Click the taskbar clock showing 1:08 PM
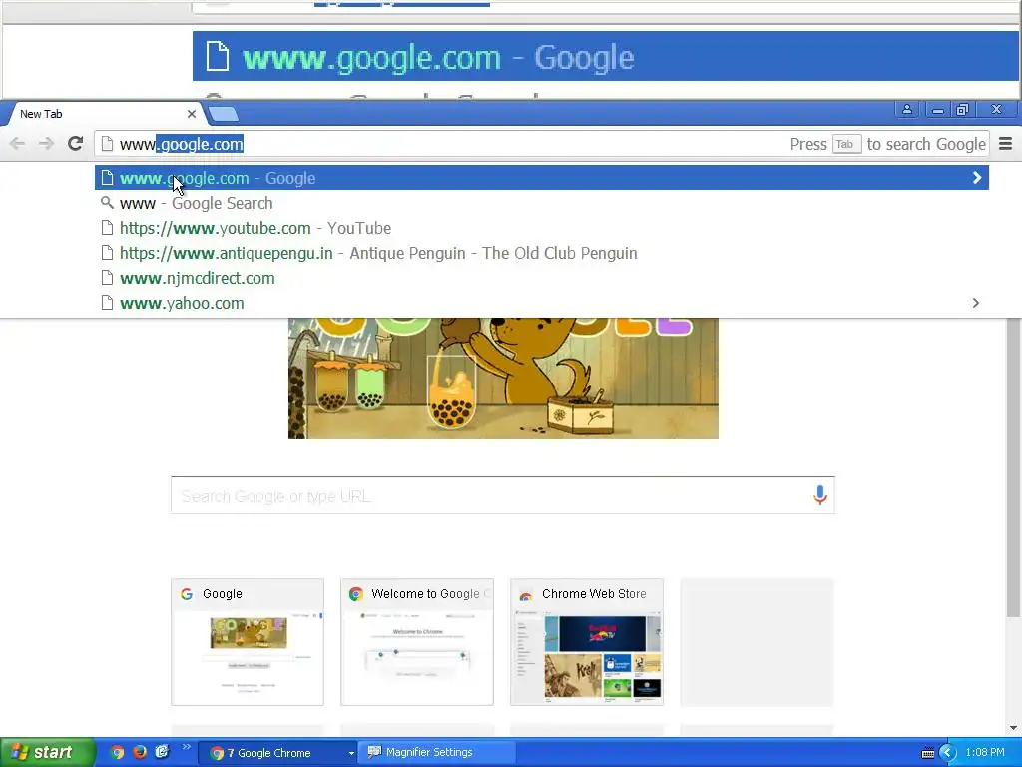Image resolution: width=1022 pixels, height=767 pixels. point(985,753)
